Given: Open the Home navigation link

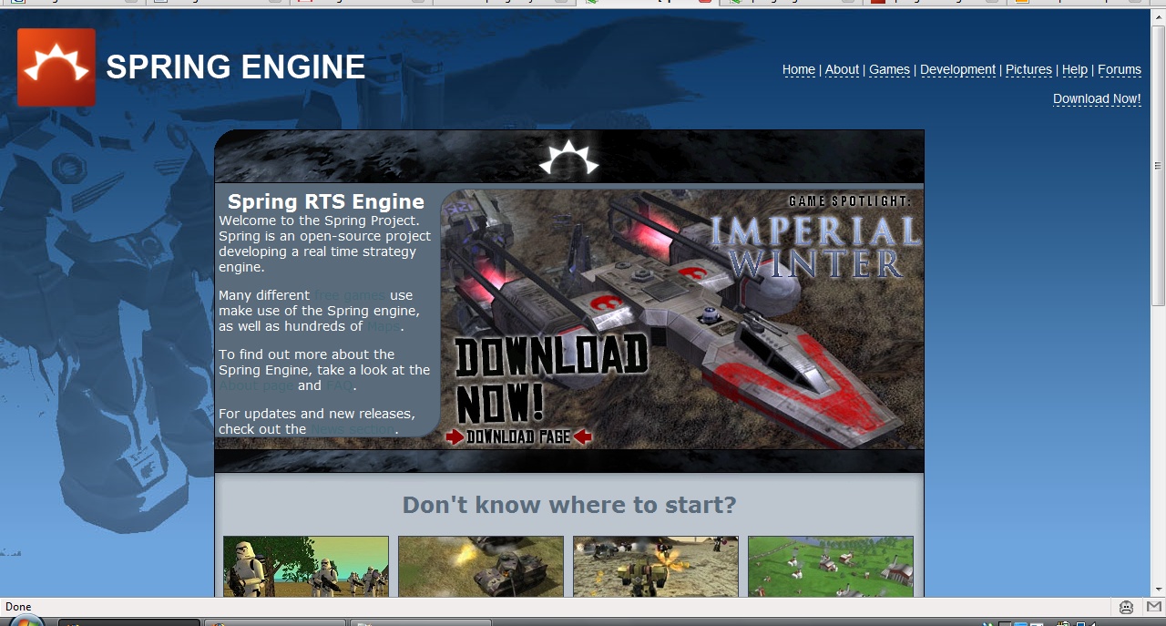Looking at the screenshot, I should pyautogui.click(x=799, y=70).
